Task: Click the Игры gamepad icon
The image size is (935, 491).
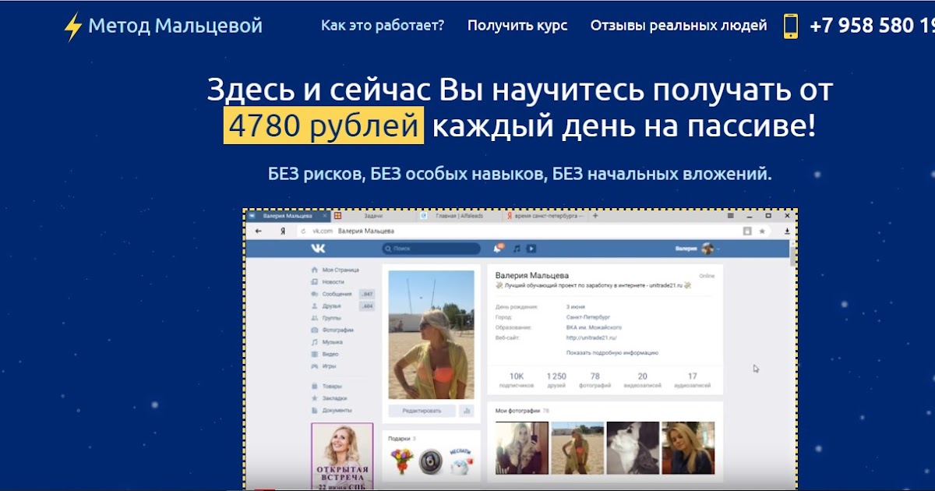Action: 314,366
